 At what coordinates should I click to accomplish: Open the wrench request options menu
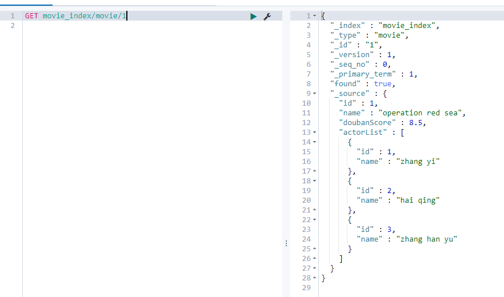pos(267,17)
